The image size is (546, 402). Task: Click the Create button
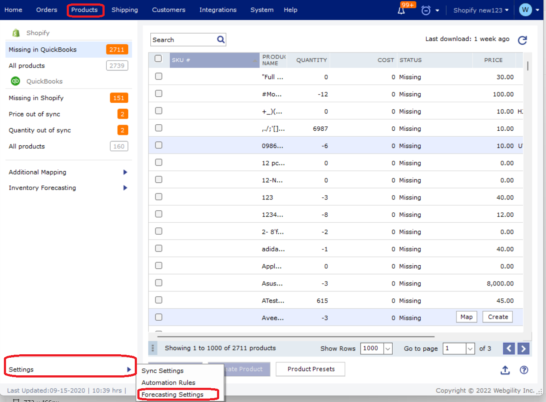coord(498,317)
